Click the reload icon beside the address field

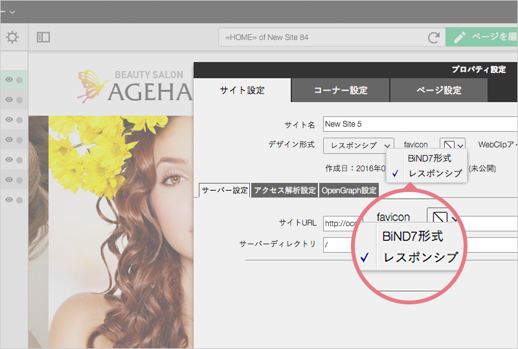click(x=434, y=37)
